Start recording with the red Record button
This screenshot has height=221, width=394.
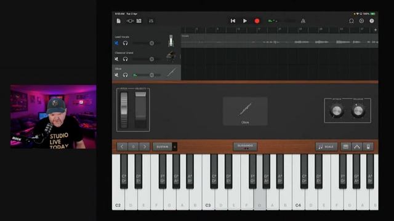[x=257, y=21]
